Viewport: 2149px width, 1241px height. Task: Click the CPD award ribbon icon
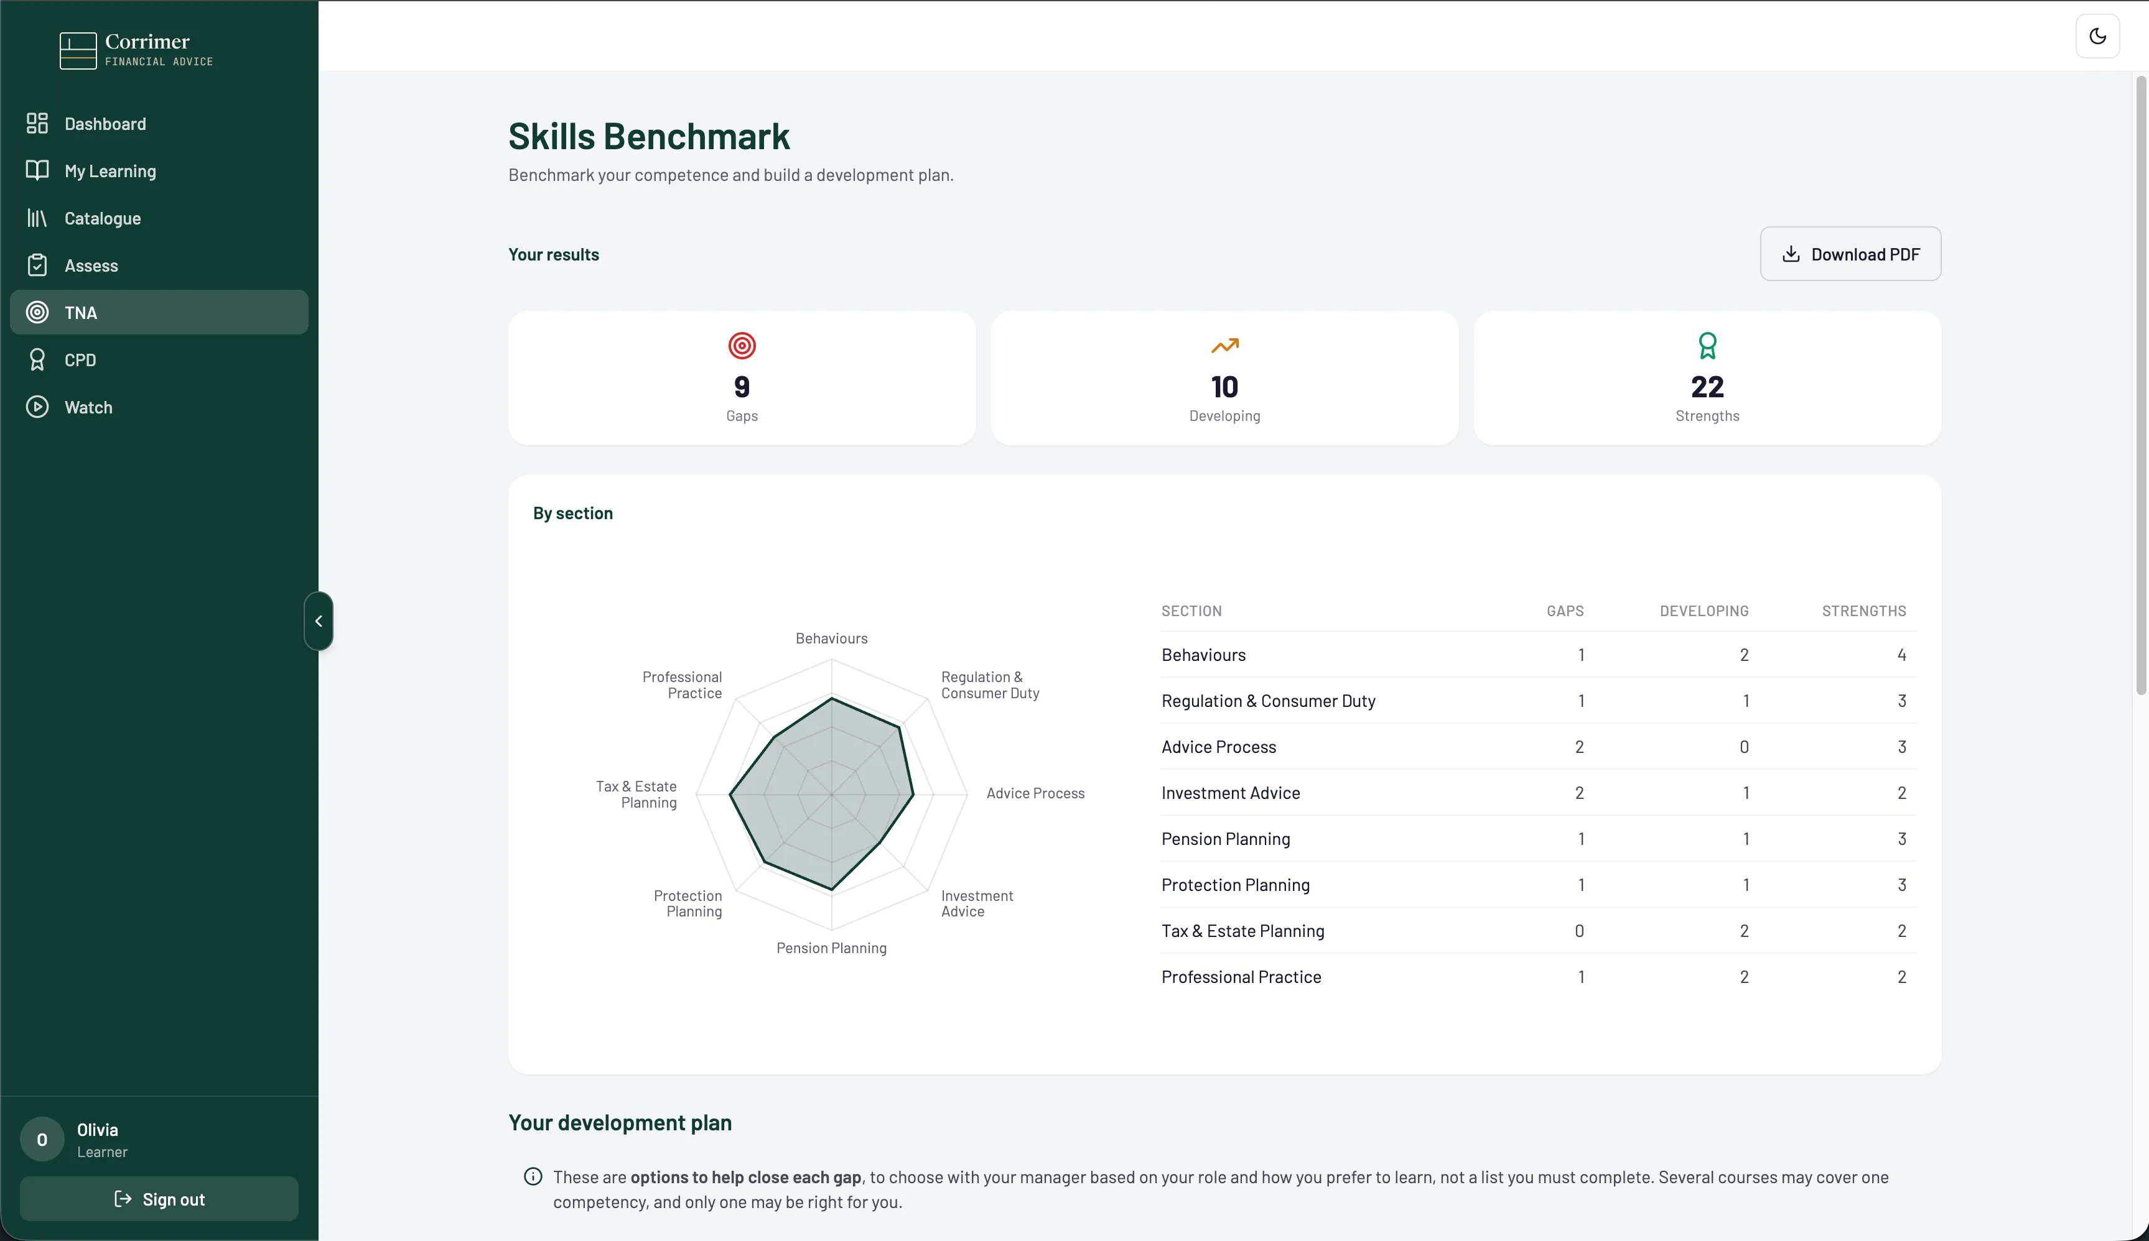click(x=37, y=360)
